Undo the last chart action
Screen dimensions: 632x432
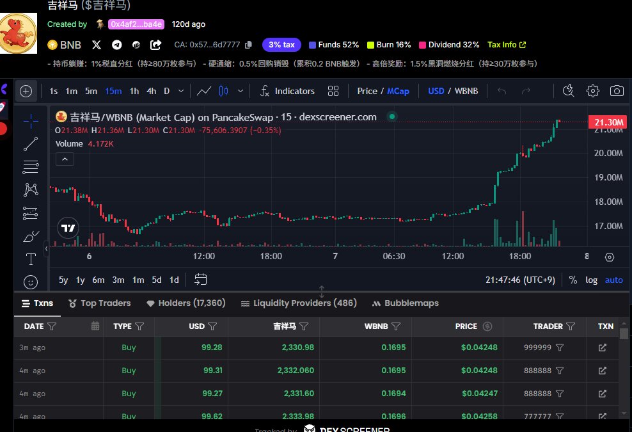click(x=502, y=91)
